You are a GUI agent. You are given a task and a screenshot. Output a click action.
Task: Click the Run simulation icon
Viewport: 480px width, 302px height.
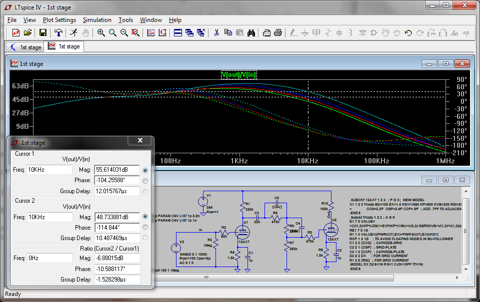[x=74, y=33]
